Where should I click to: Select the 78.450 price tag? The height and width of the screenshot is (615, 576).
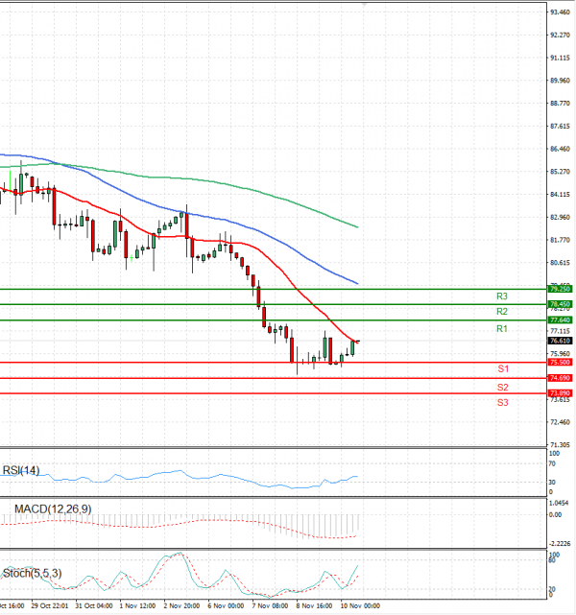pos(560,304)
